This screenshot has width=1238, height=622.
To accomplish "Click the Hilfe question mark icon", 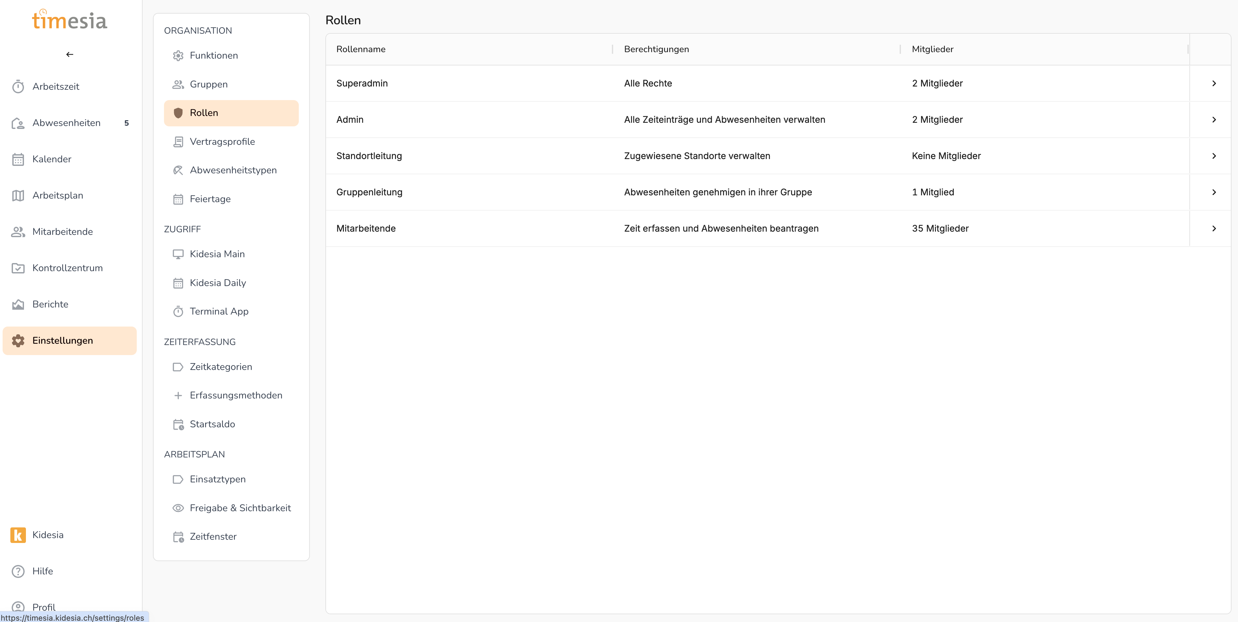I will (x=18, y=571).
